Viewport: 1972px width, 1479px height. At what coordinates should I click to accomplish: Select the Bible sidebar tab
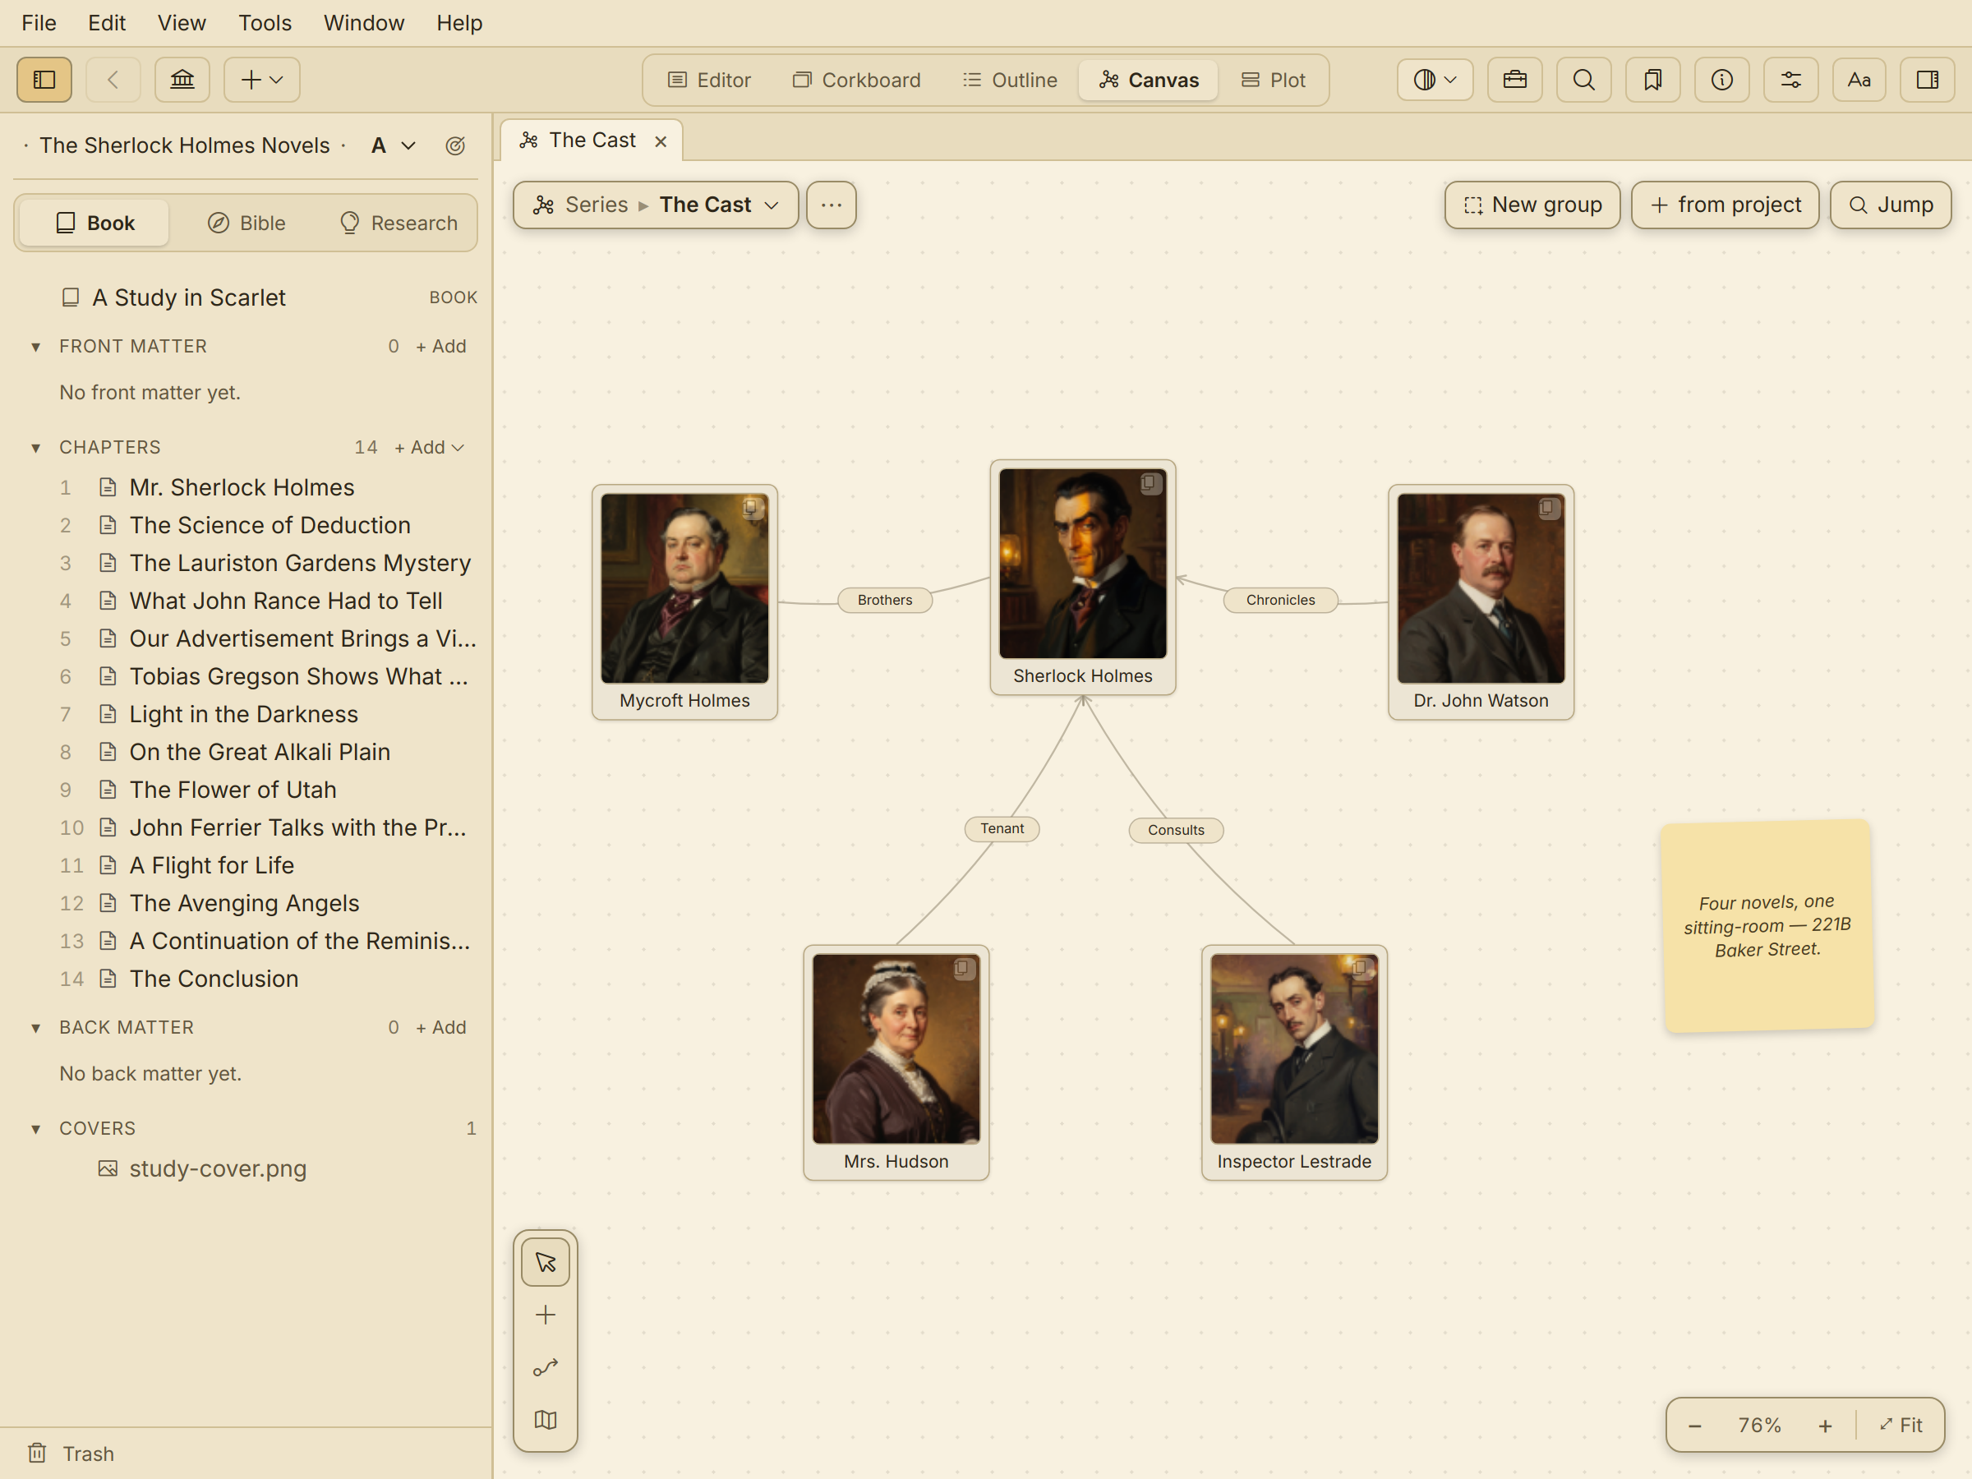pos(247,223)
